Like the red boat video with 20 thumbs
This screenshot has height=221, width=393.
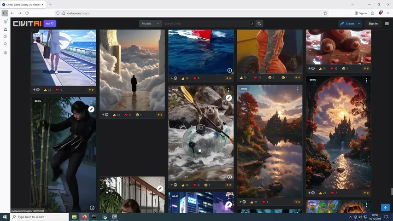[185, 78]
